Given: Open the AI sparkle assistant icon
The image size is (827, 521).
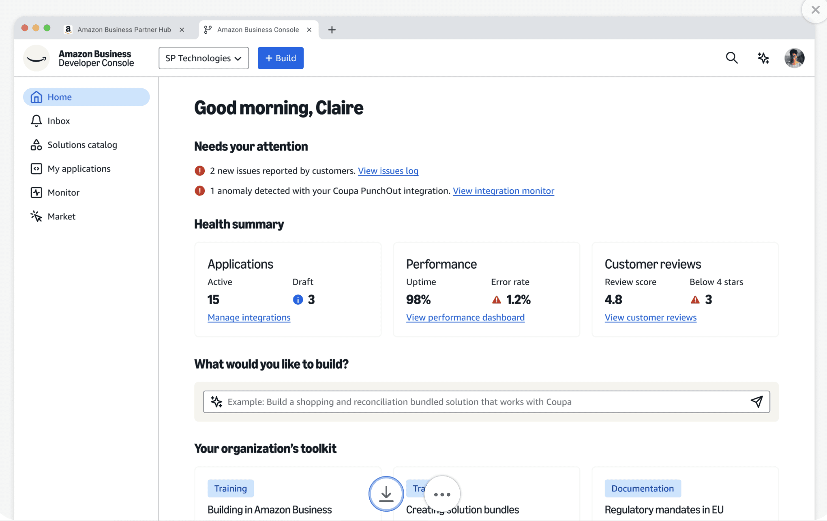Looking at the screenshot, I should (x=763, y=58).
